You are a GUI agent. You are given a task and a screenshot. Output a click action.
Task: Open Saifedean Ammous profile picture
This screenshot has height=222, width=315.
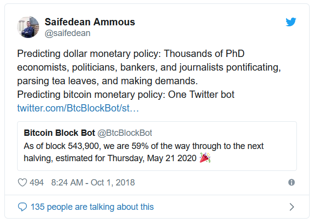tap(28, 27)
